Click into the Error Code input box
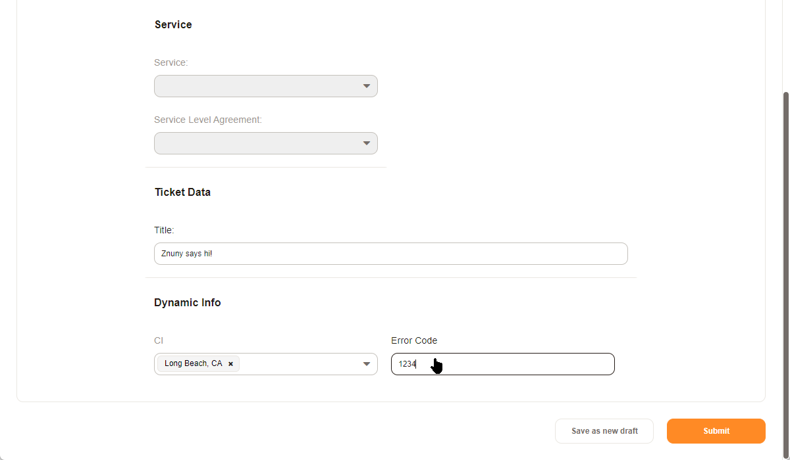 tap(520, 364)
